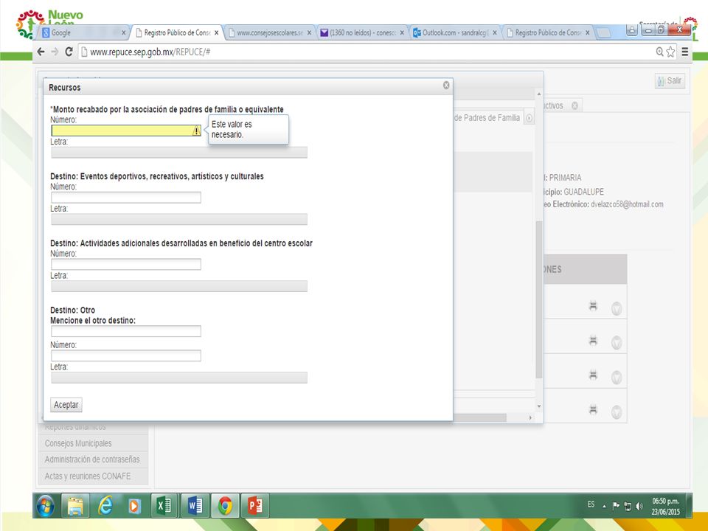
Task: Click the email dvelazco58@hotmail.com
Action: 627,204
